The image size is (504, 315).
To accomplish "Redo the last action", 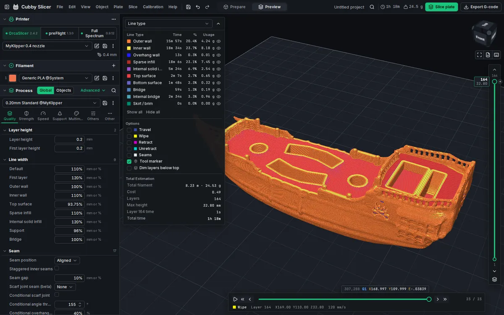I will tap(207, 7).
